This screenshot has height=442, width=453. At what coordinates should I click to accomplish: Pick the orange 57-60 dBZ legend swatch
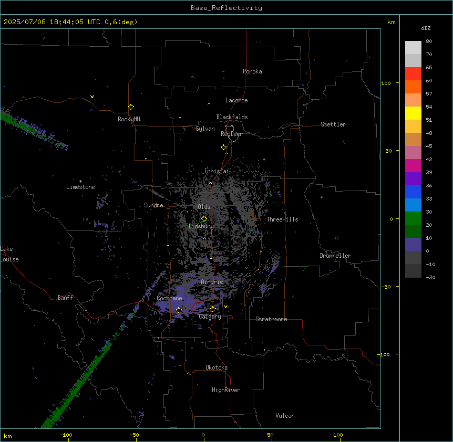(413, 87)
